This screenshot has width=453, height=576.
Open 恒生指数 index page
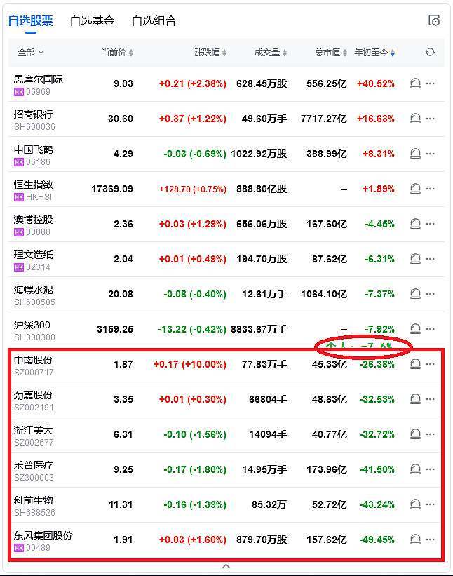point(34,185)
